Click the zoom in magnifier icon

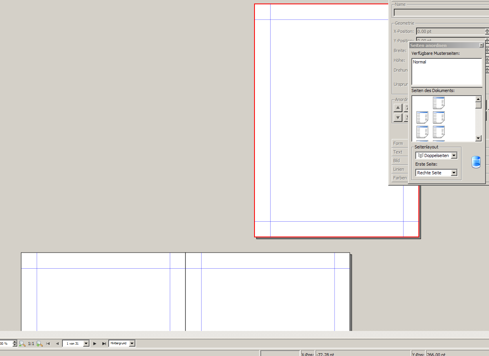(39, 343)
